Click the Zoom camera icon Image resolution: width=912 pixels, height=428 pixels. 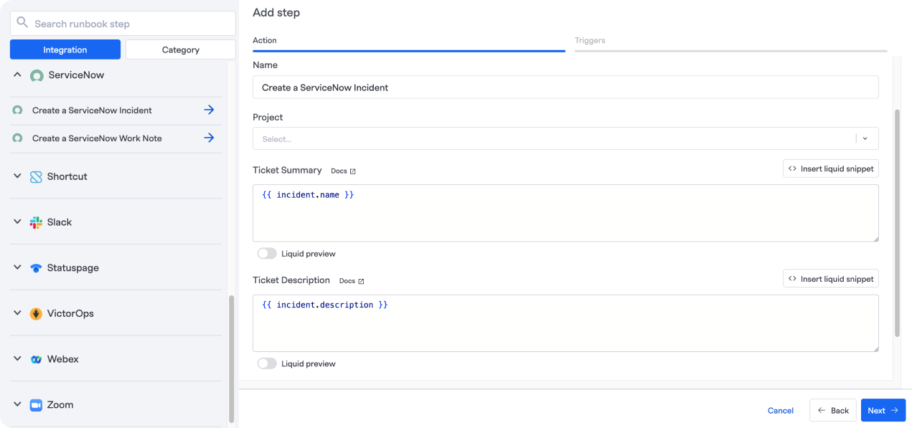[36, 405]
